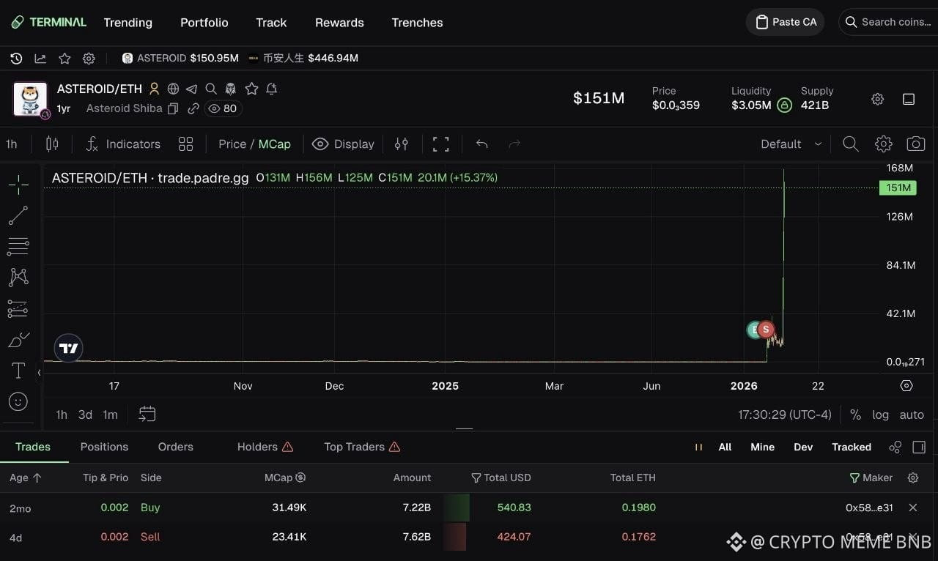
Task: Open the time axis settings icon
Action: coord(906,386)
